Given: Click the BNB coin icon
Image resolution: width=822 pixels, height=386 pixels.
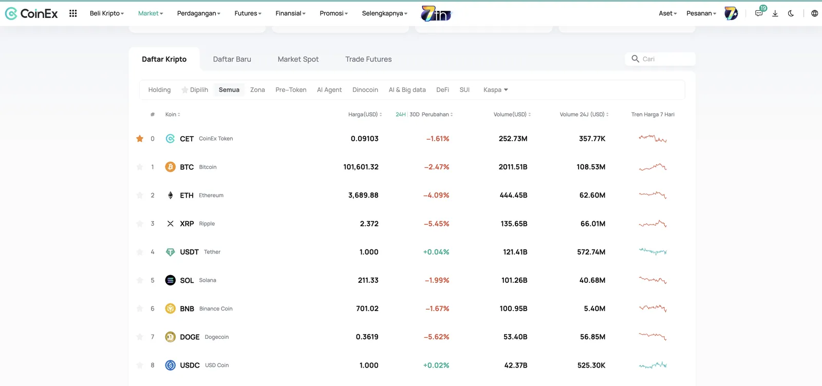Looking at the screenshot, I should pos(171,308).
